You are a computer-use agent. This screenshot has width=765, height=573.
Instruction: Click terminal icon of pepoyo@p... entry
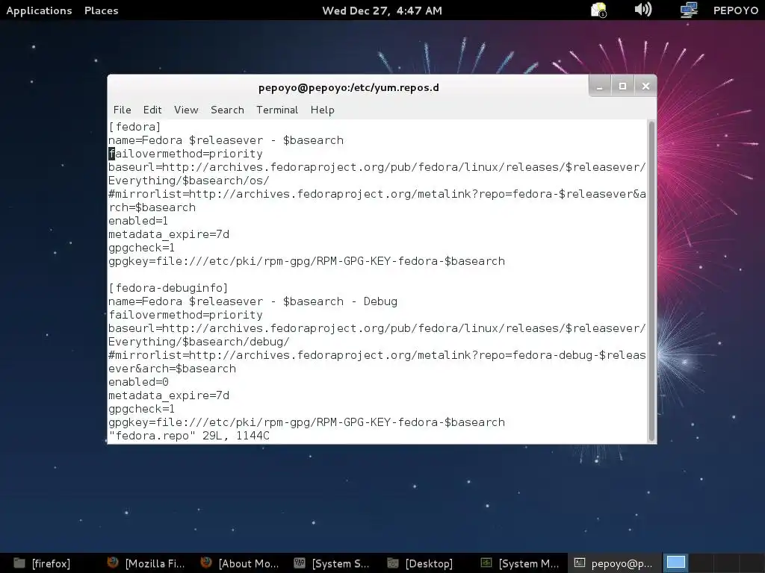click(x=579, y=563)
